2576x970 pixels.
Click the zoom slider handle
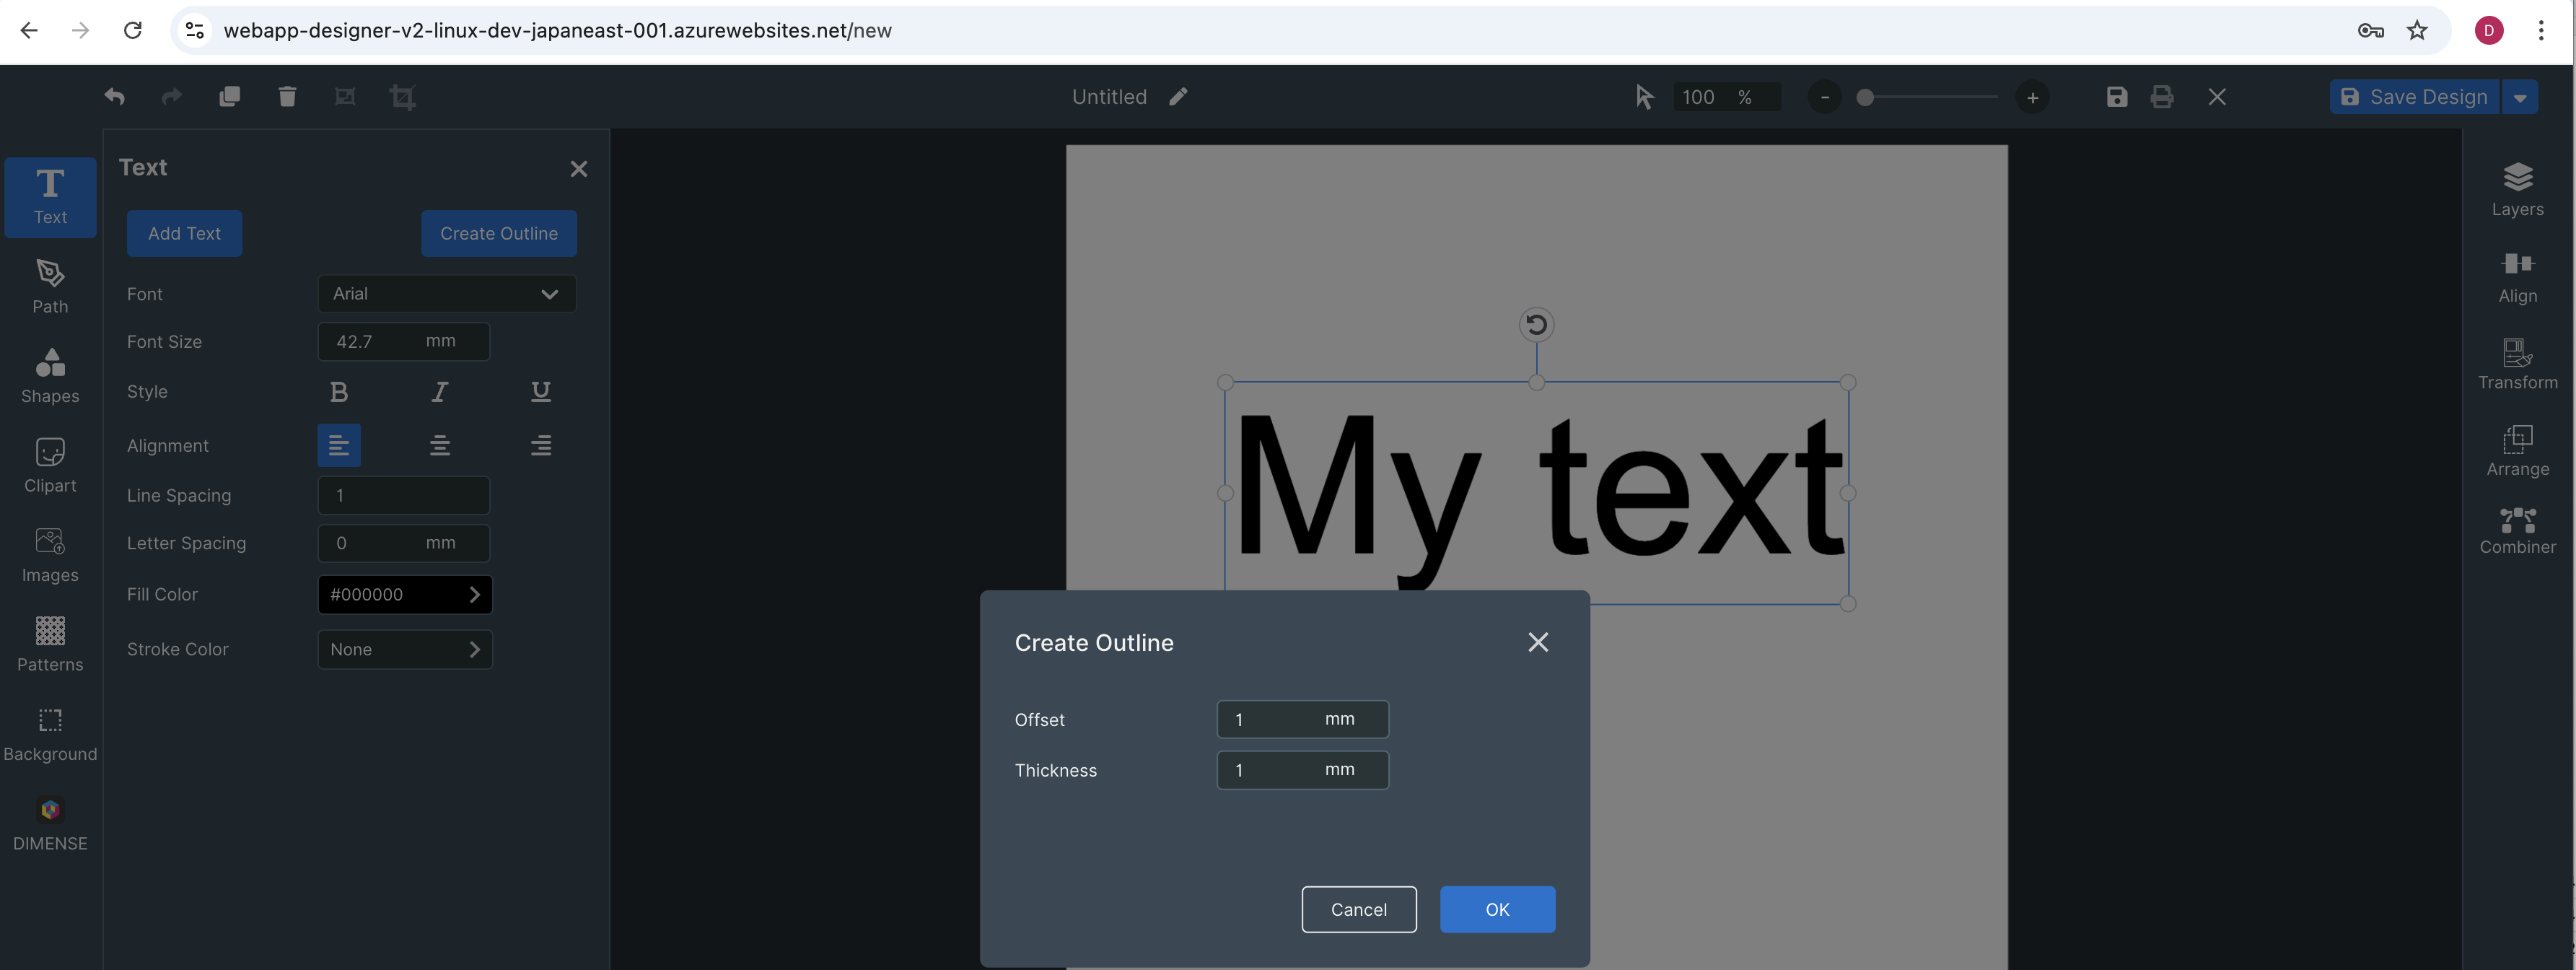click(x=1864, y=97)
